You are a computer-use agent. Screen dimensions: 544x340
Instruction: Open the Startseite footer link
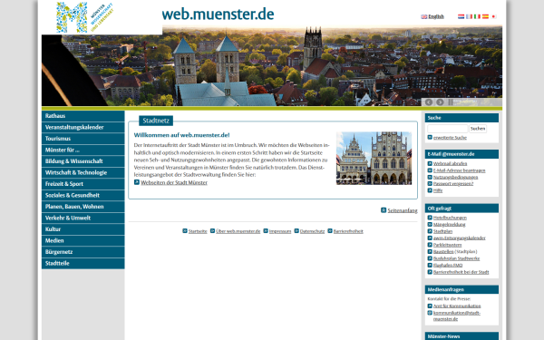[198, 231]
